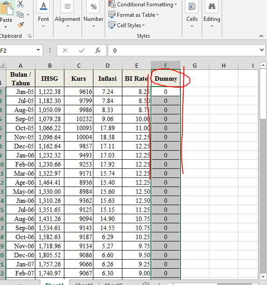The width and height of the screenshot is (267, 285).
Task: Click the Bulan / Tahun header cell
Action: click(x=20, y=79)
